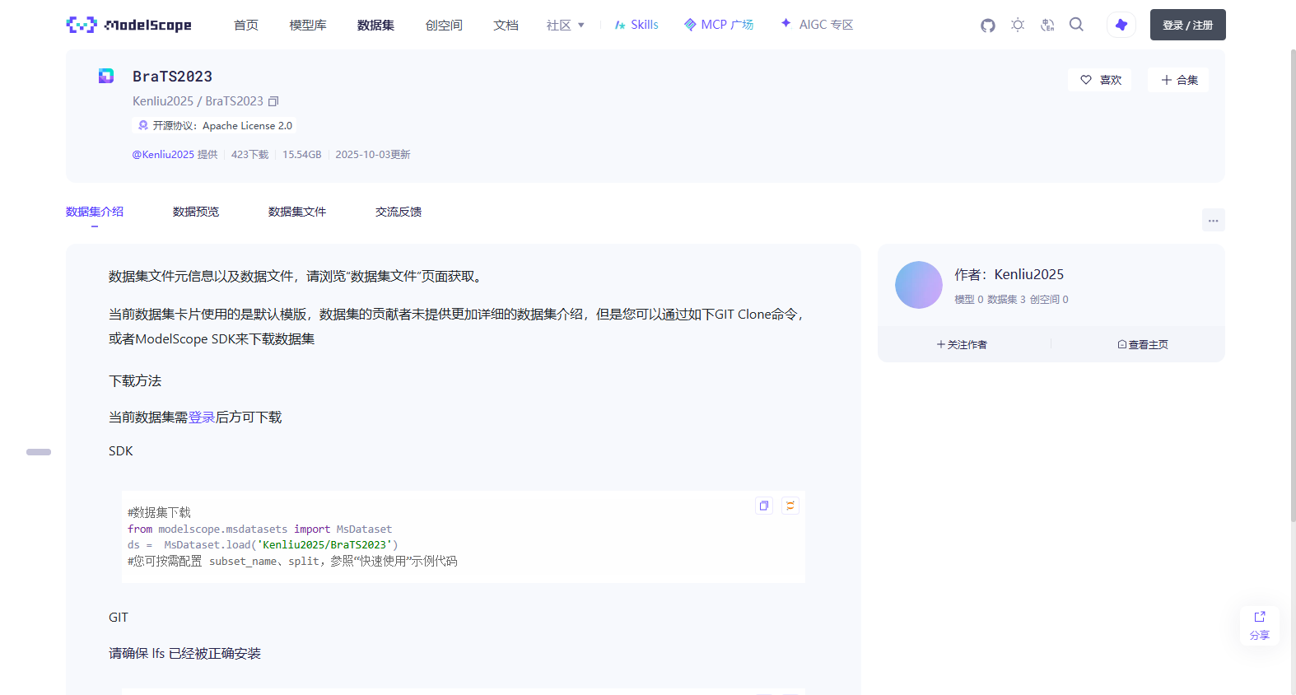Screen dimensions: 1296x695
Task: Open 文档 in the top navigation
Action: [x=506, y=26]
